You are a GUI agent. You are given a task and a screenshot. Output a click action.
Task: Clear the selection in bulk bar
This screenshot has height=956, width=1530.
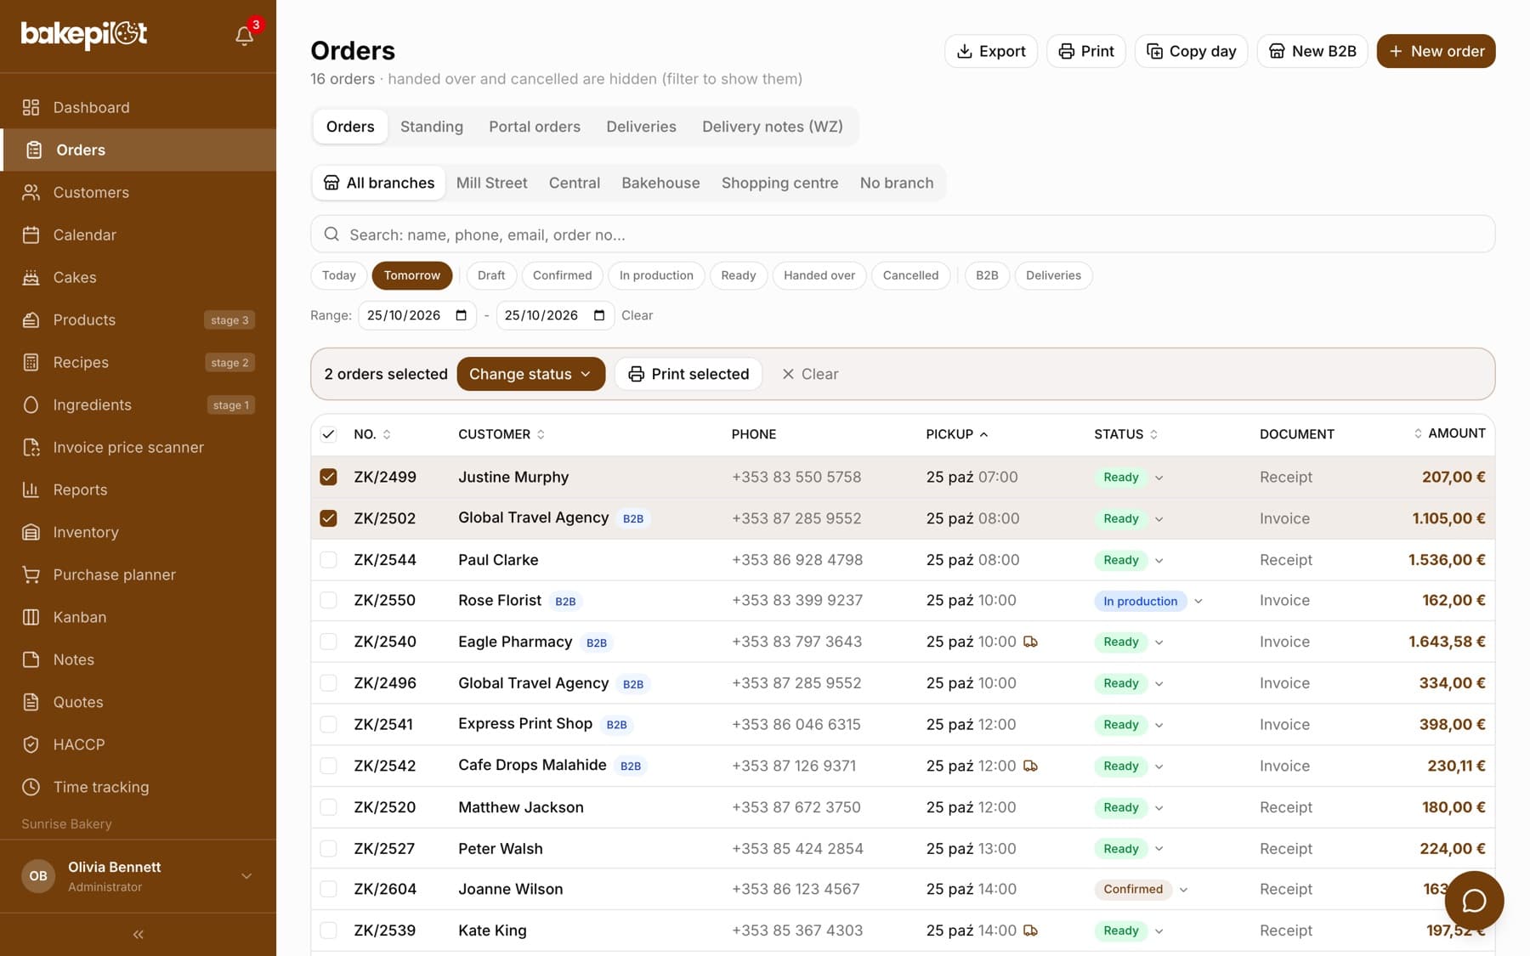(x=810, y=374)
